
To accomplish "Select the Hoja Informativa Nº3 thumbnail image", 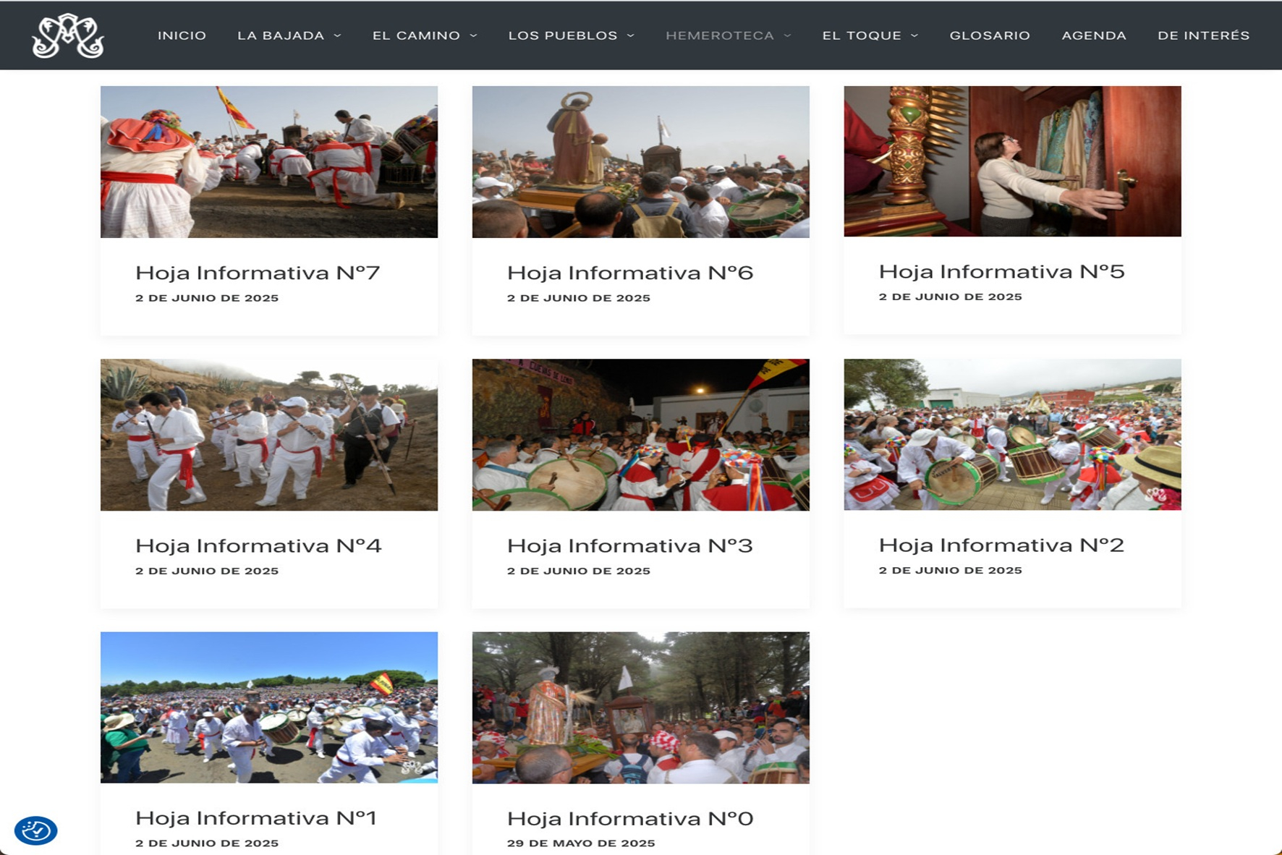I will (640, 435).
